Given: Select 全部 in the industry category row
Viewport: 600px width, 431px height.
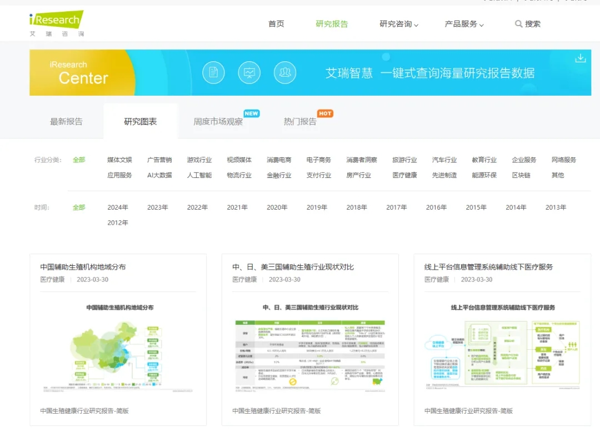Looking at the screenshot, I should pyautogui.click(x=79, y=160).
